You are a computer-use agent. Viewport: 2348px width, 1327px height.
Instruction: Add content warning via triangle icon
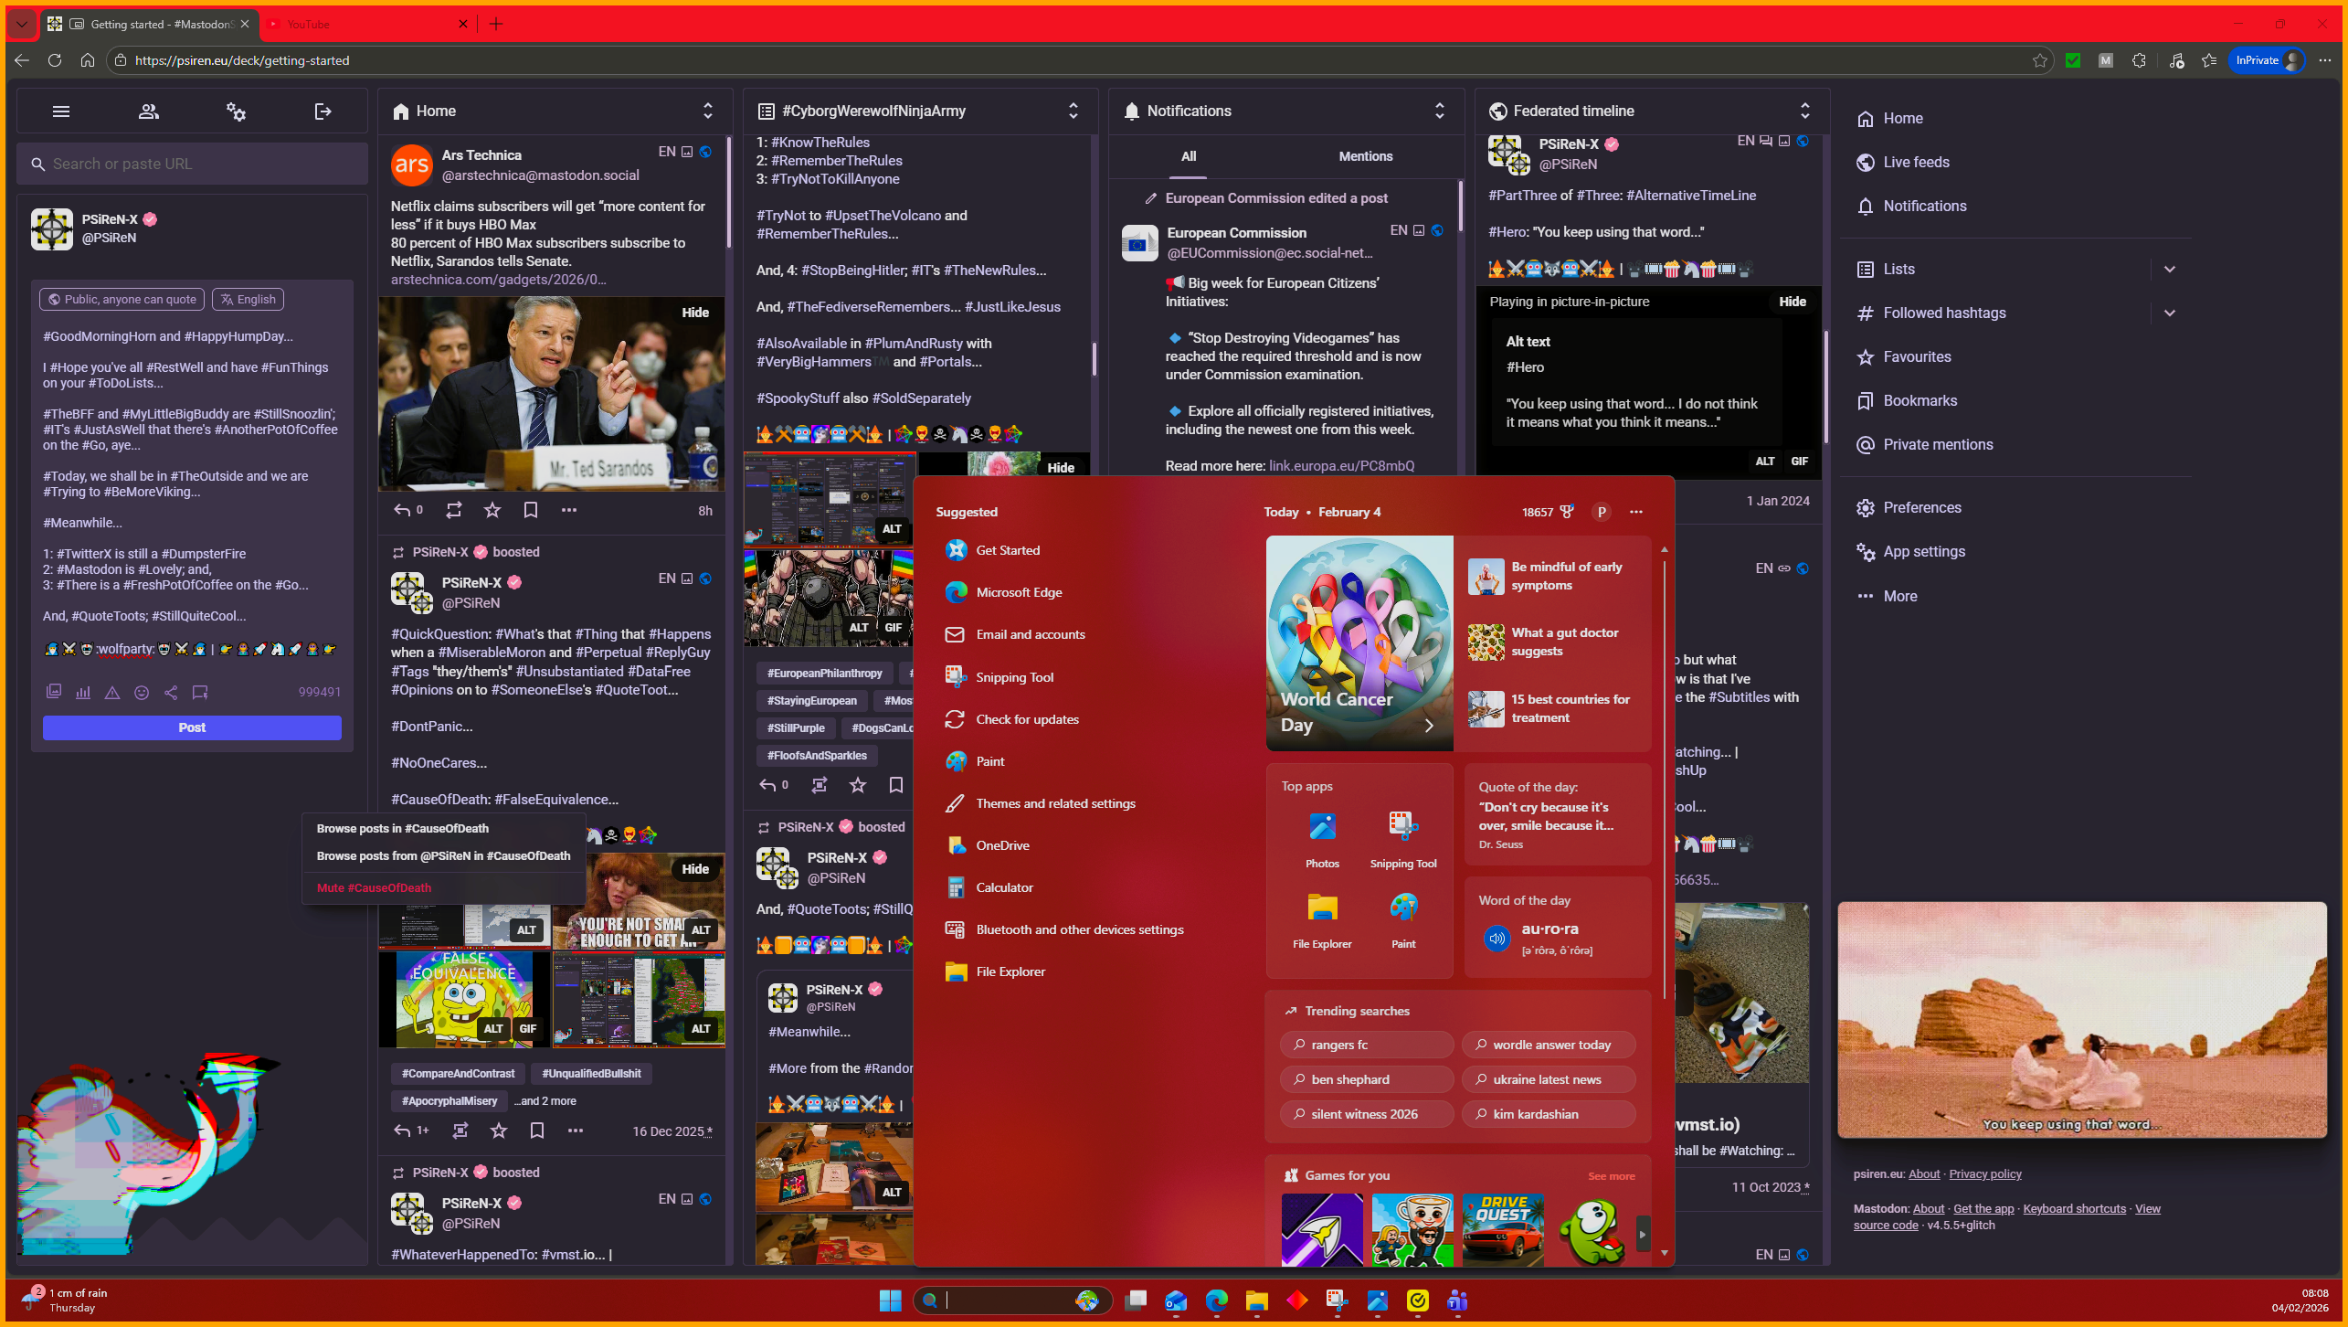[x=112, y=693]
